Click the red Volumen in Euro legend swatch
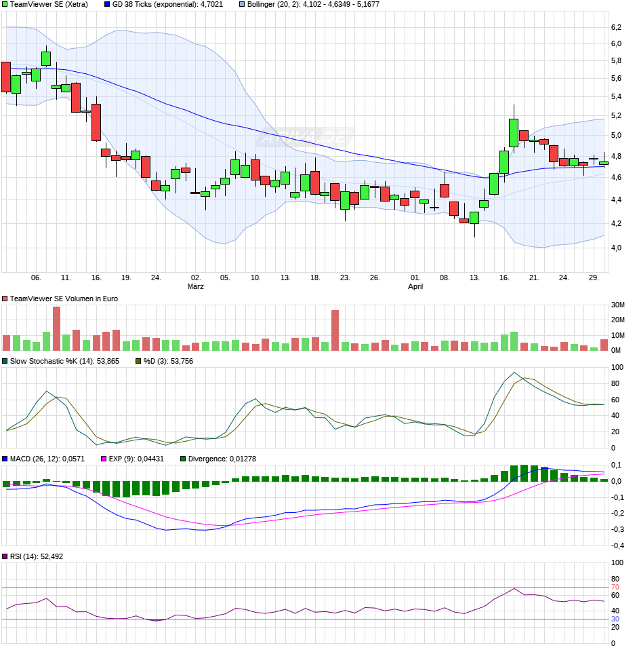The width and height of the screenshot is (637, 650). pos(5,299)
